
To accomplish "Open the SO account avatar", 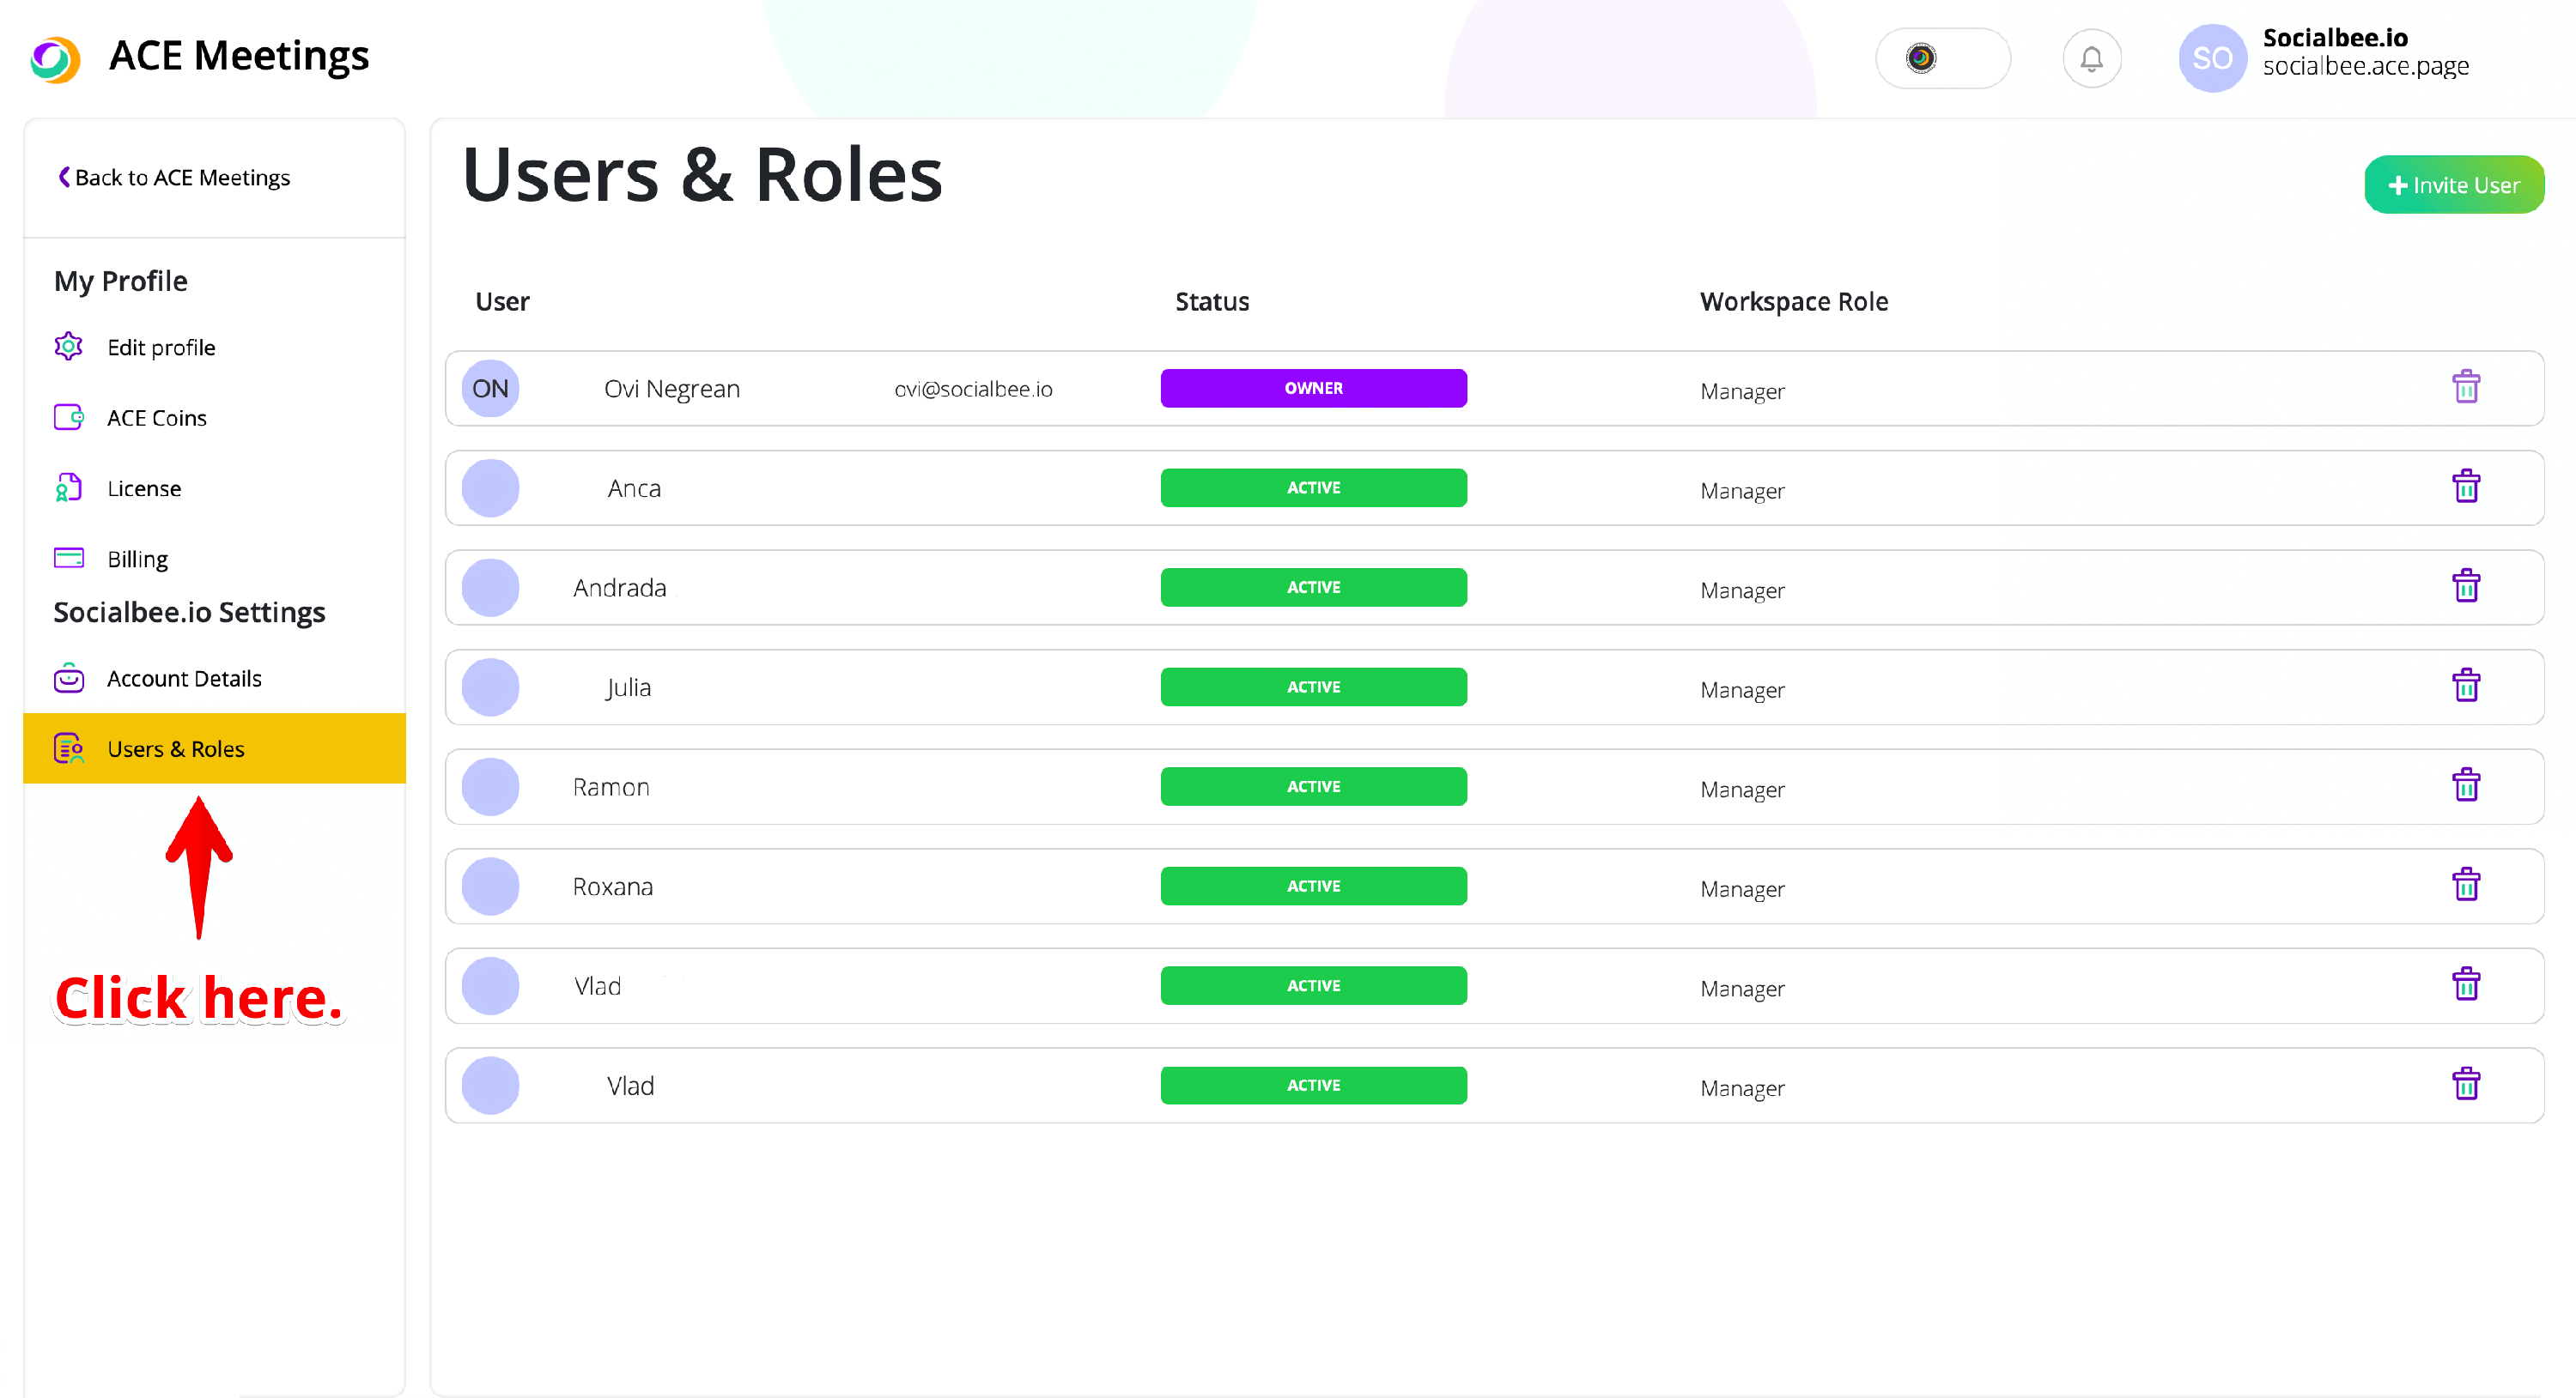I will [x=2211, y=59].
